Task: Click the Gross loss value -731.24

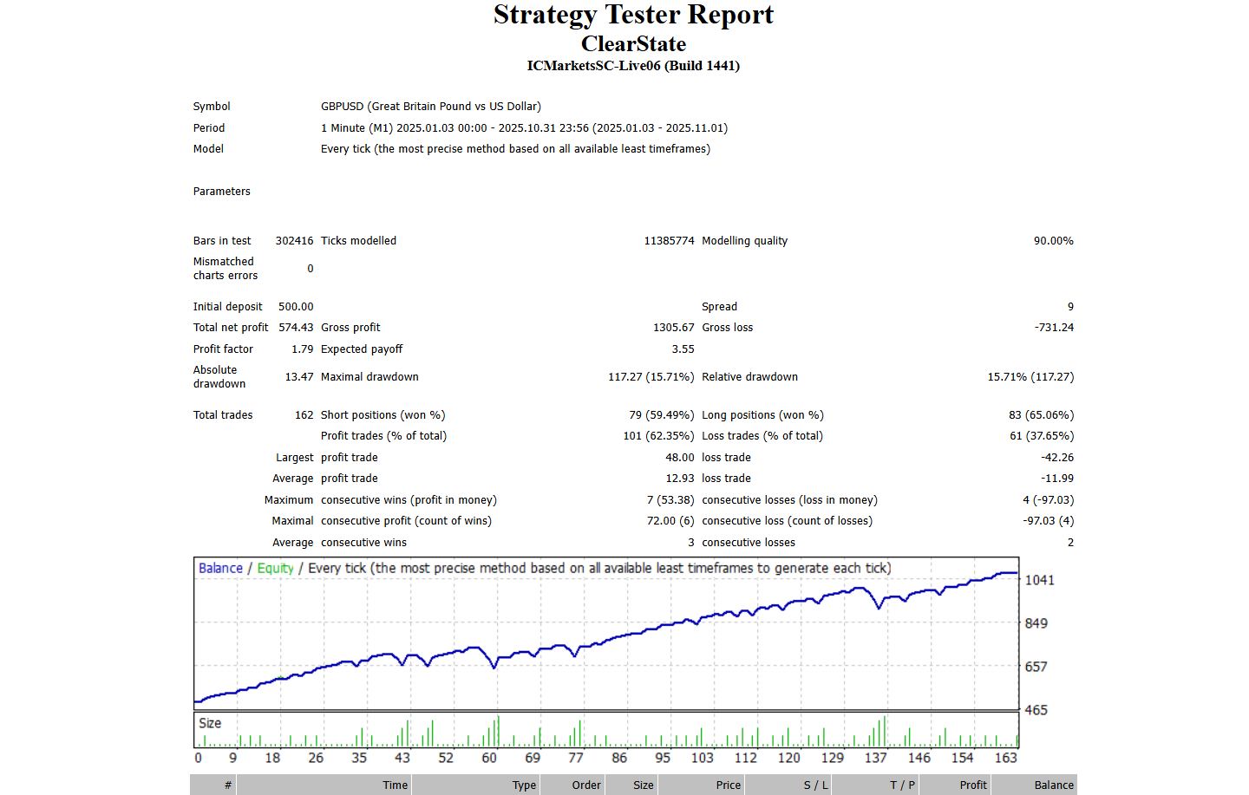Action: (x=1054, y=328)
